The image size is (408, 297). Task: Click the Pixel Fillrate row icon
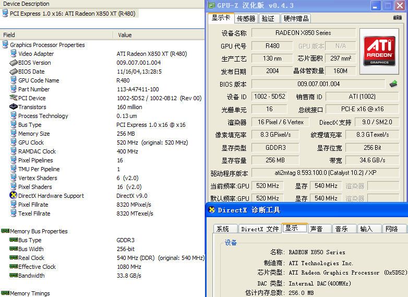click(14, 204)
